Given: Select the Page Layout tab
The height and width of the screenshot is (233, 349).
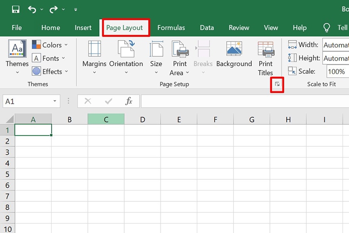Looking at the screenshot, I should tap(124, 27).
